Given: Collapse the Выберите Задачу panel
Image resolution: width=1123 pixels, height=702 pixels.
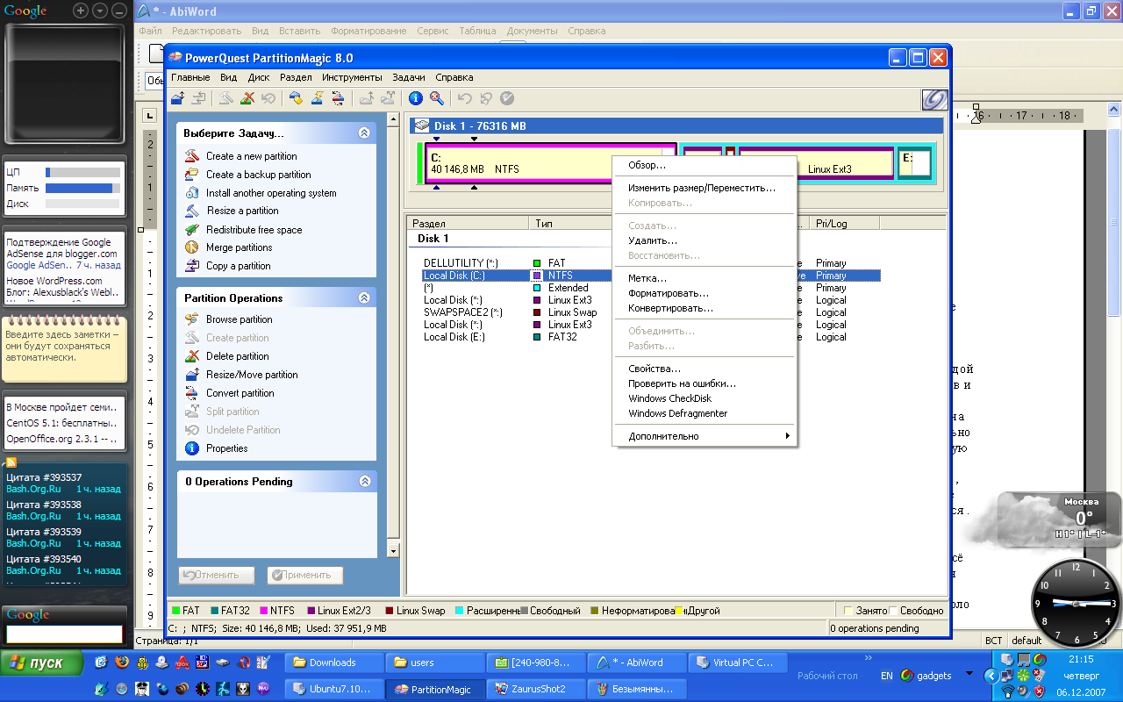Looking at the screenshot, I should tap(364, 133).
